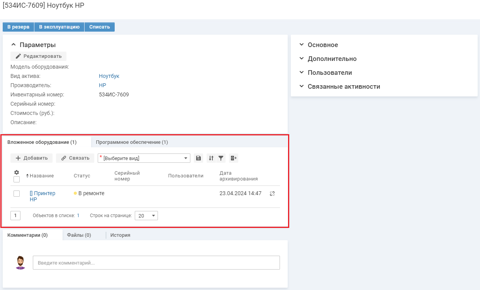Open the rows-per-page dropdown showing 20
Viewport: 480px width, 290px height.
click(146, 216)
